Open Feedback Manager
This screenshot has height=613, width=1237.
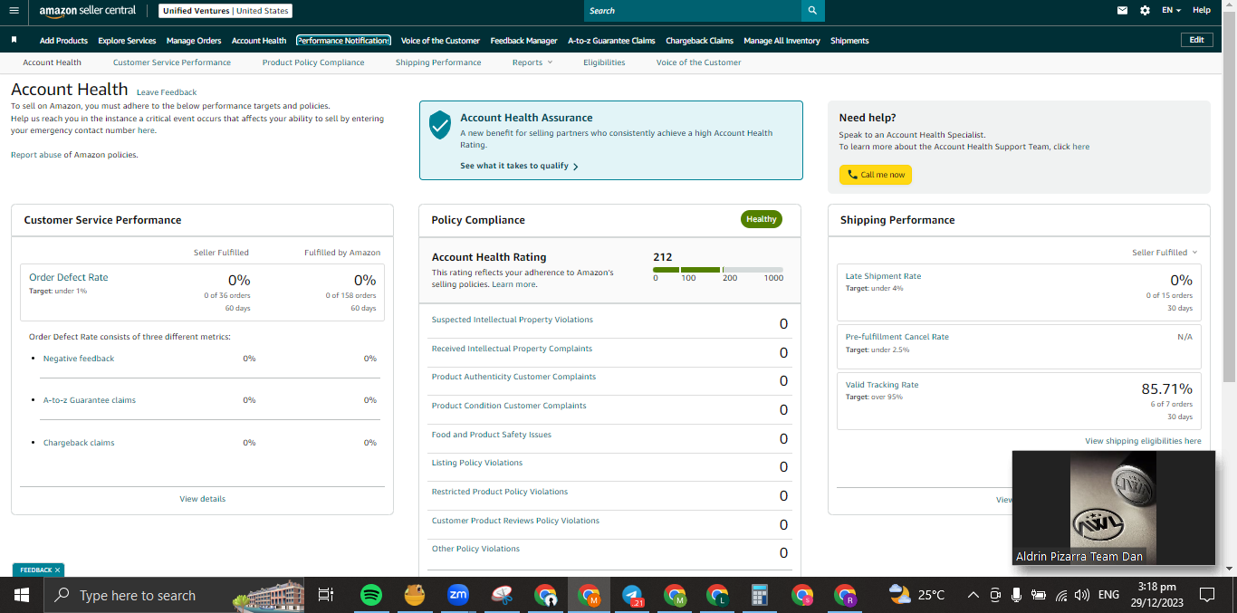point(524,41)
